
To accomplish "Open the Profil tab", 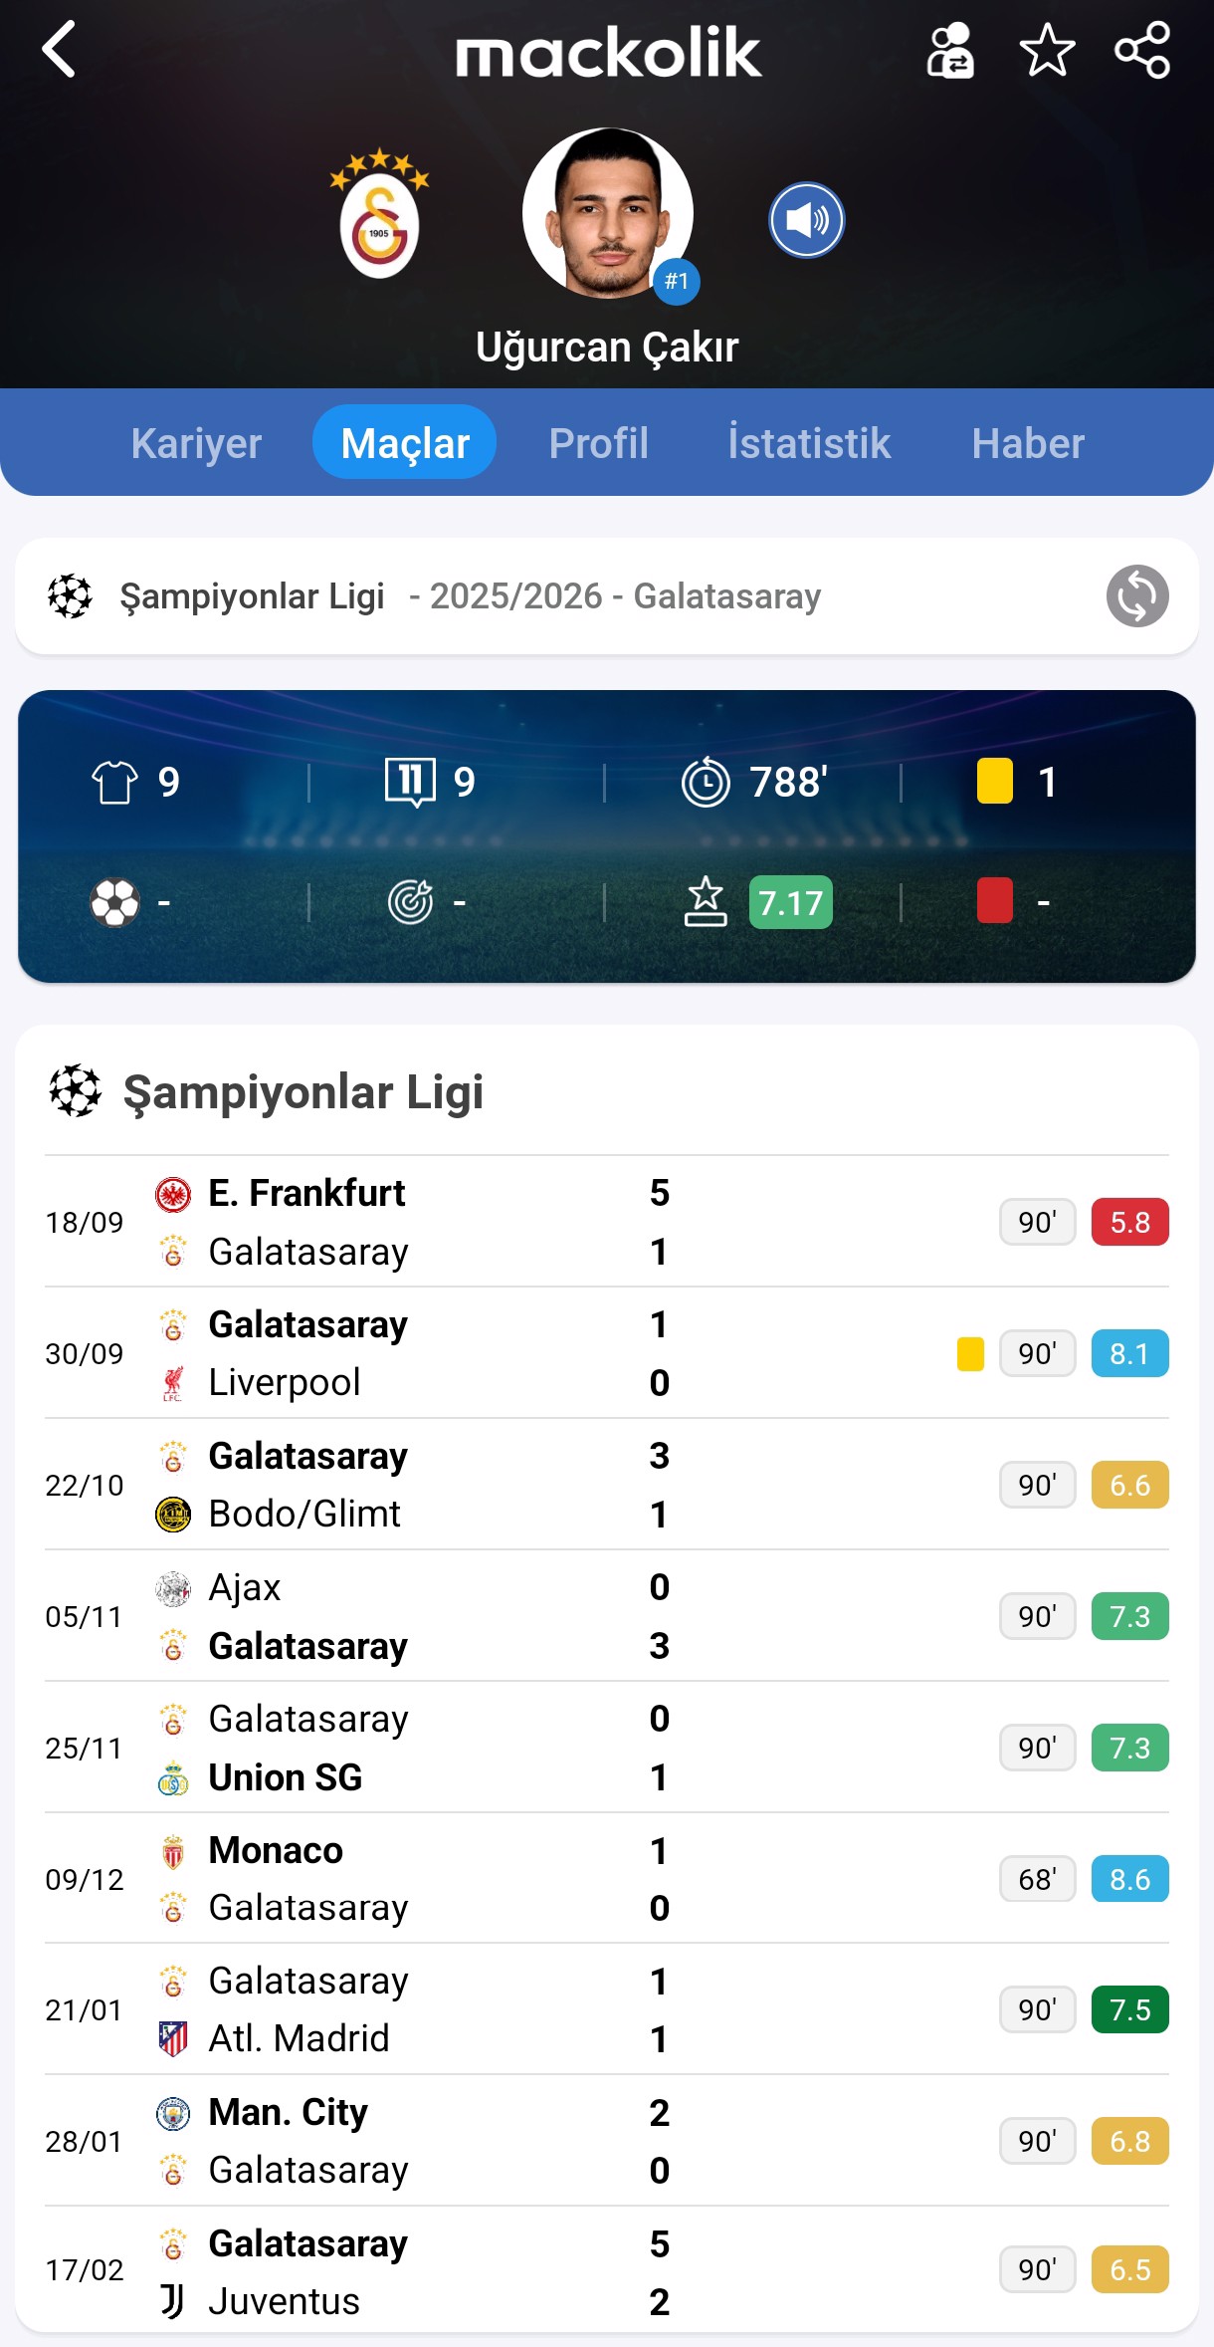I will tap(598, 443).
